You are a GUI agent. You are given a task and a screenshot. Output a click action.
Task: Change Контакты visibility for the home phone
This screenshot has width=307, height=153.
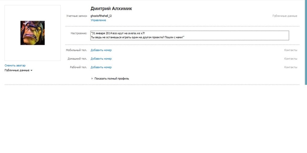click(x=290, y=59)
